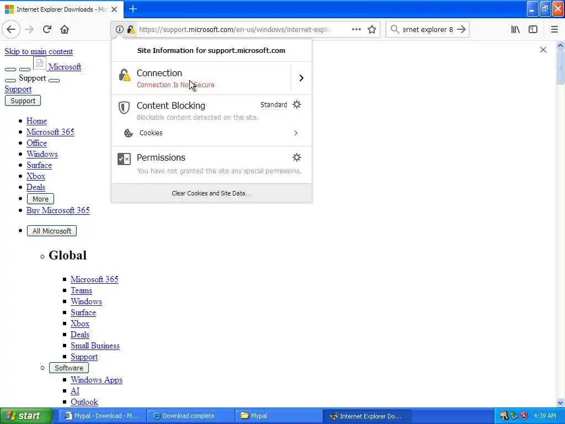Switch to Mypal - Download taskbar window

pyautogui.click(x=102, y=416)
